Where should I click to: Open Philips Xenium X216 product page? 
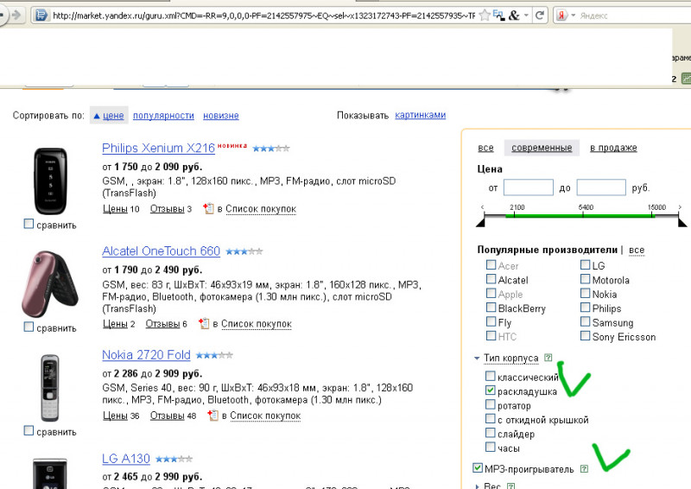[158, 148]
